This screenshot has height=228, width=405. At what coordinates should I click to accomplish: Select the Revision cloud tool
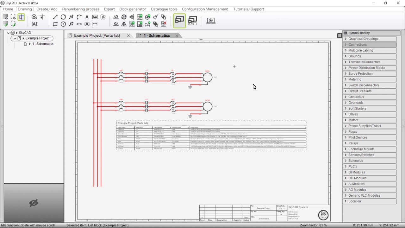[x=103, y=17]
